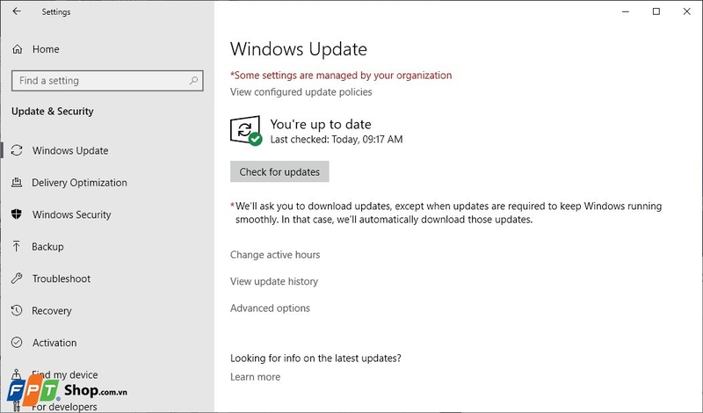Screen dimensions: 703x413
Task: Open the Activation page
Action: (x=54, y=343)
